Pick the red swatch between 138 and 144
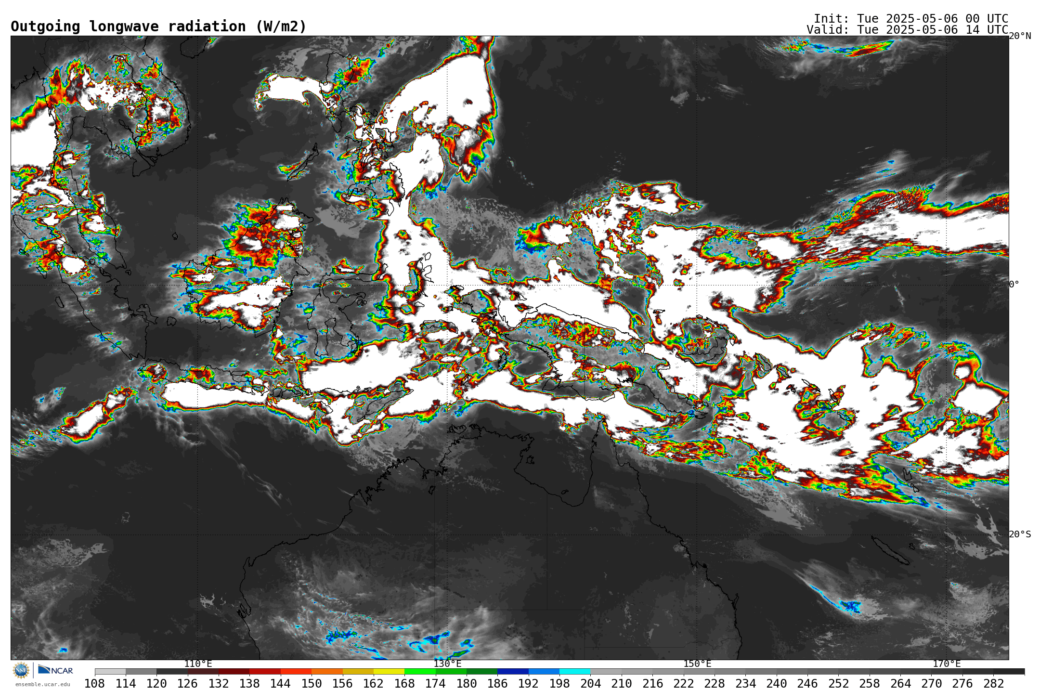This screenshot has height=690, width=1040. (265, 671)
